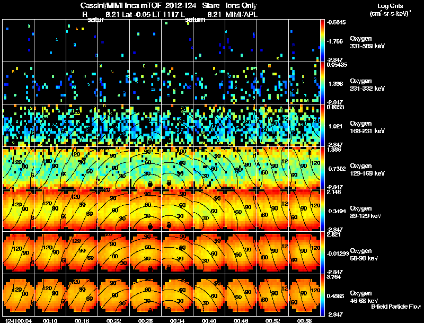
Task: Click the Saturn marker in the 89-129 keV 00:34 panel
Action: click(169, 225)
